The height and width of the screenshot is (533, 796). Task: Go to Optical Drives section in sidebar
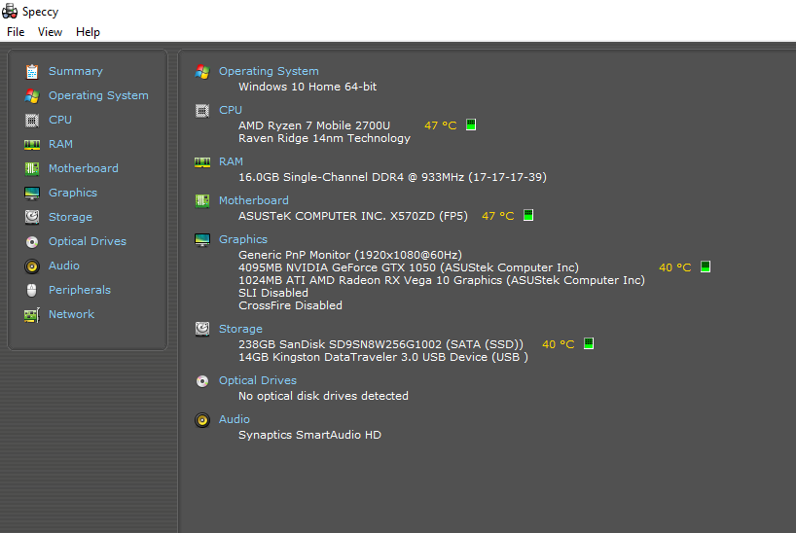tap(88, 241)
